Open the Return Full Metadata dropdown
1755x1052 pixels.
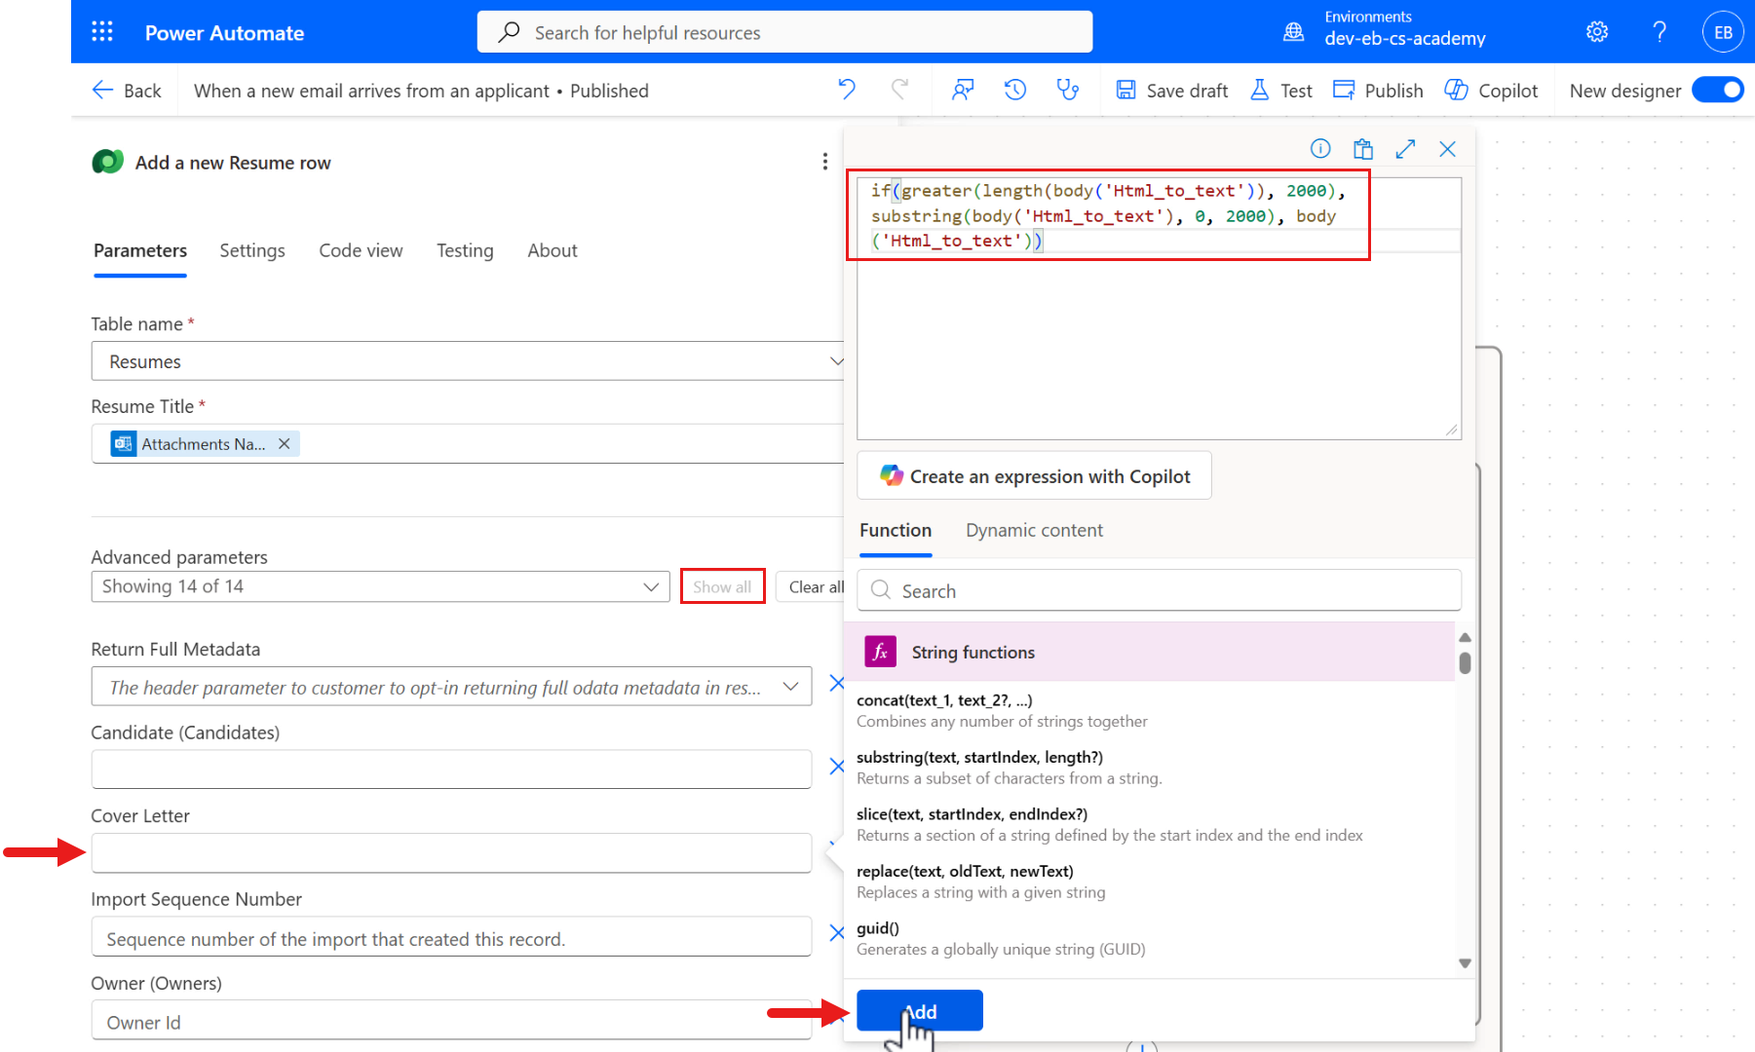791,687
